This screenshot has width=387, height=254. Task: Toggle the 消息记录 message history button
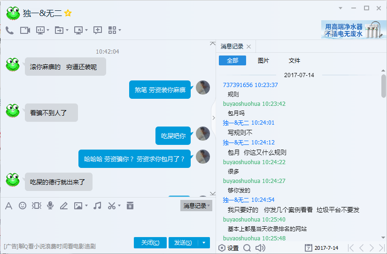click(196, 206)
